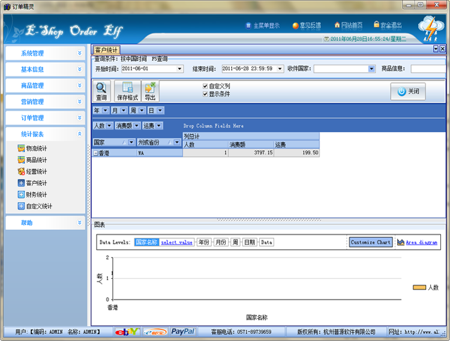Click the 安全退出 lock icon
This screenshot has width=450, height=341.
[x=376, y=25]
